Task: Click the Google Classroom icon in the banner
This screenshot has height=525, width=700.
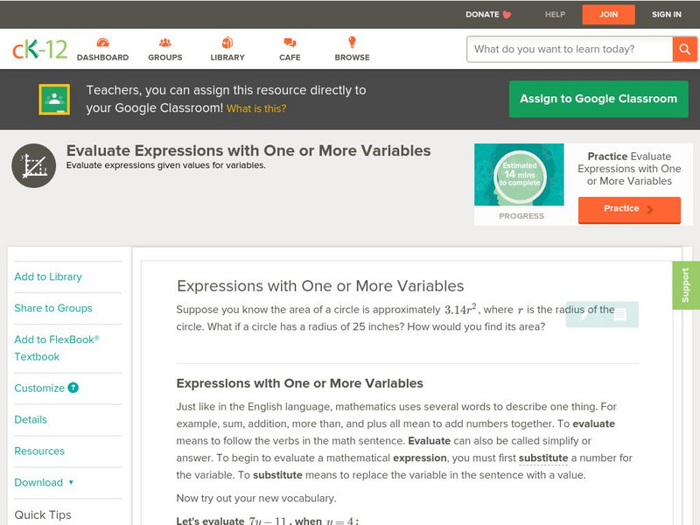Action: 53,99
